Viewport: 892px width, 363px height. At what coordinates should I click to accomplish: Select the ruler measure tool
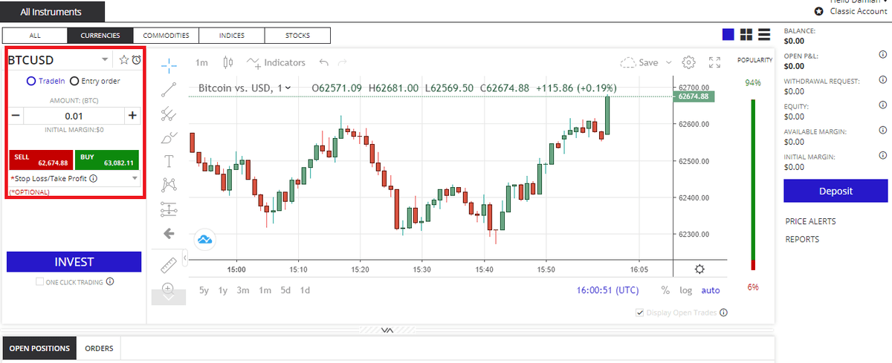point(169,263)
